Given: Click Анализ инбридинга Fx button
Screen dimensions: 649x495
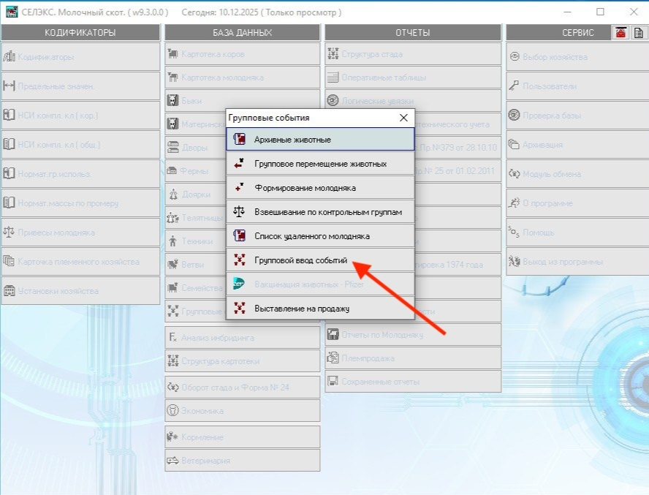Looking at the screenshot, I should coord(242,338).
